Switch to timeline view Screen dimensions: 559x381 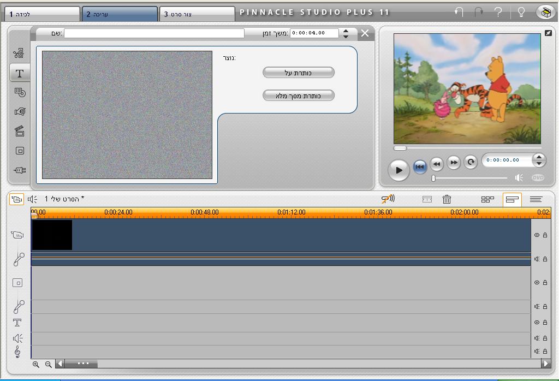(512, 199)
